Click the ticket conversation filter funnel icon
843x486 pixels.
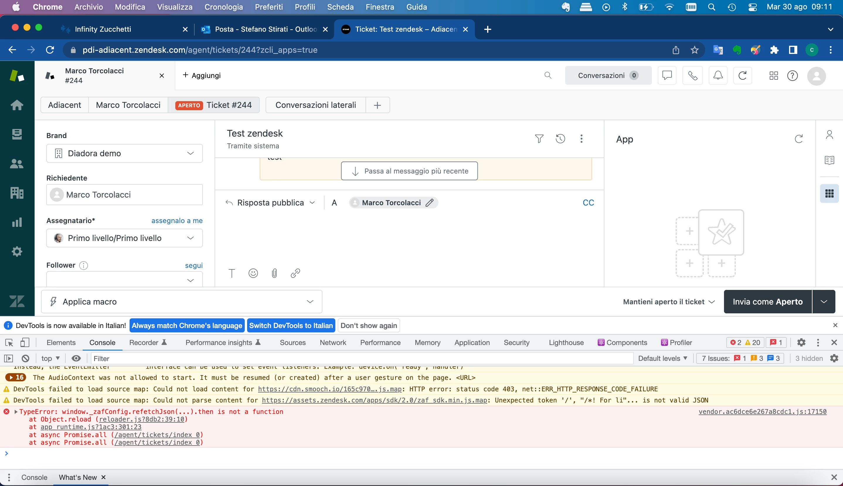(x=539, y=139)
